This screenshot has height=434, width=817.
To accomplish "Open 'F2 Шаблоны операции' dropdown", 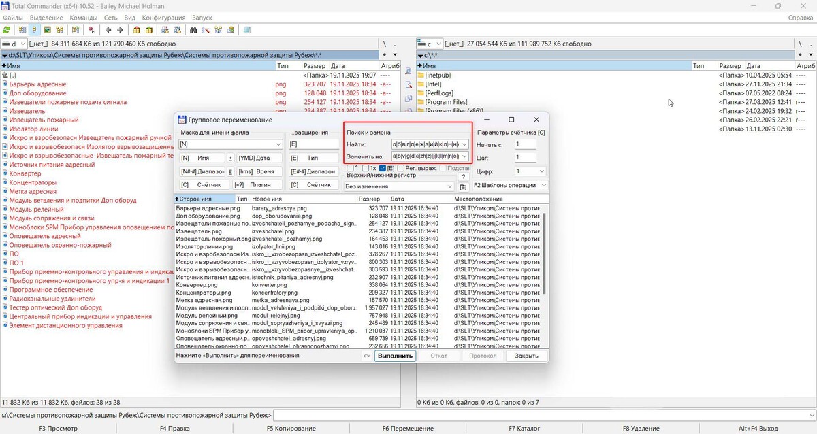I will coord(543,186).
